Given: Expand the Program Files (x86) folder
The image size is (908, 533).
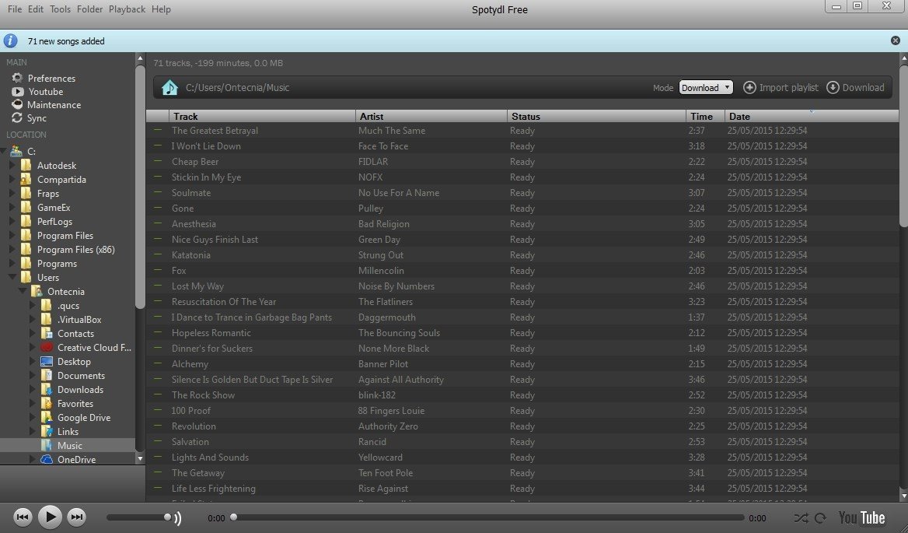Looking at the screenshot, I should pos(12,249).
